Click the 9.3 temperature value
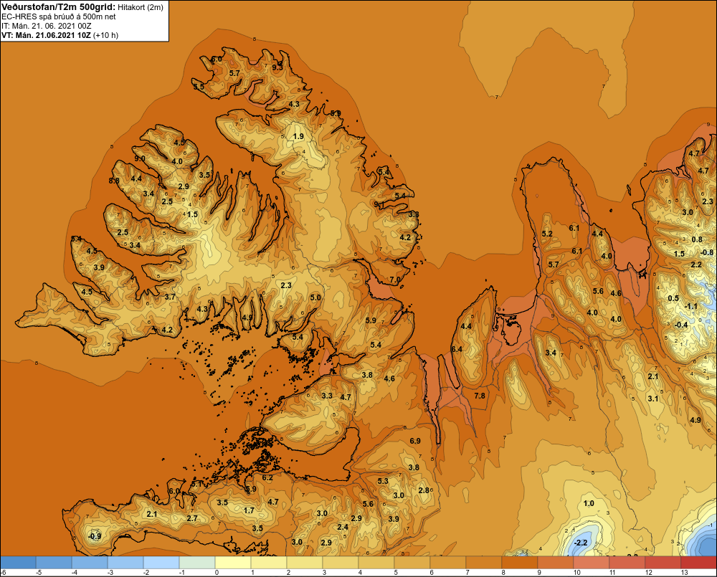The width and height of the screenshot is (717, 577). pos(277,67)
